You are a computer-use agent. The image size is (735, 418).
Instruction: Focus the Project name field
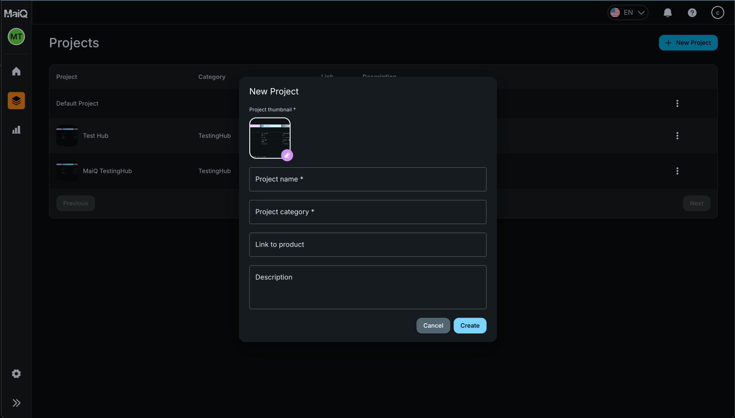point(367,179)
